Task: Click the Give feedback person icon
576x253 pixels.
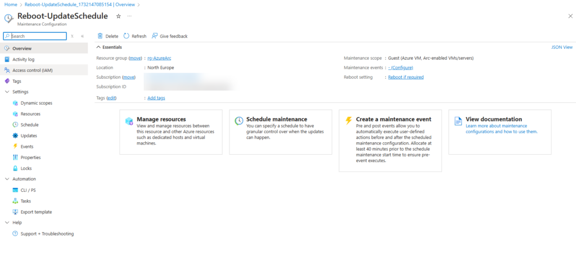Action: (x=155, y=36)
